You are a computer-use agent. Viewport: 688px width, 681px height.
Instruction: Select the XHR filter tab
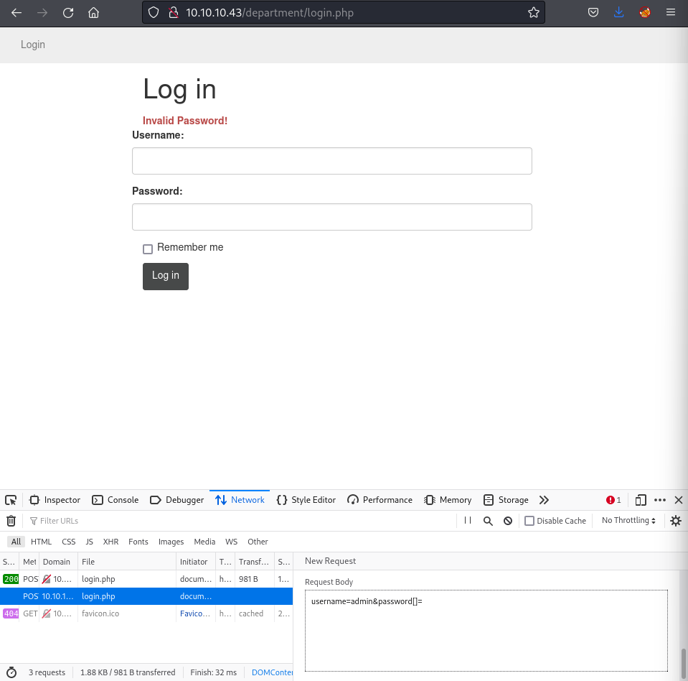(110, 542)
